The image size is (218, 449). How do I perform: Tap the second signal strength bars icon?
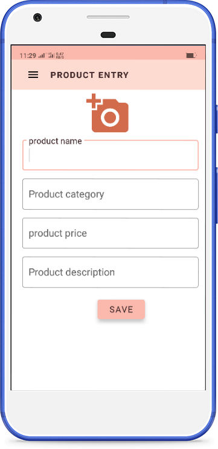(51, 55)
